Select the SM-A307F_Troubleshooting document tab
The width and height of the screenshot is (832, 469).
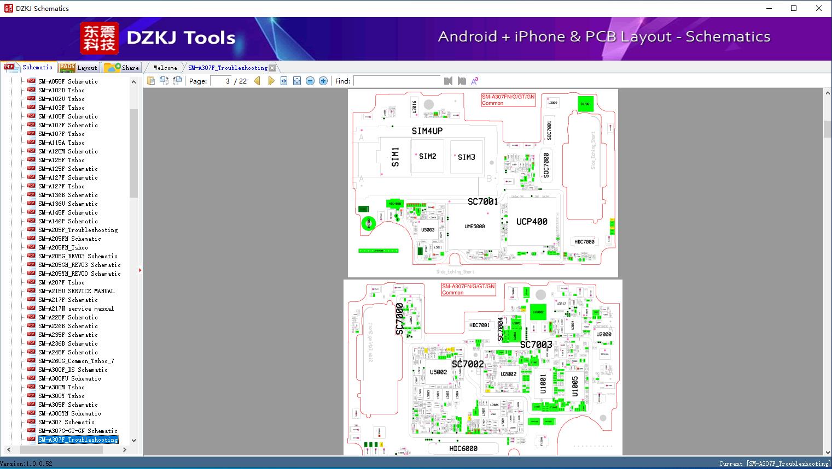click(228, 68)
